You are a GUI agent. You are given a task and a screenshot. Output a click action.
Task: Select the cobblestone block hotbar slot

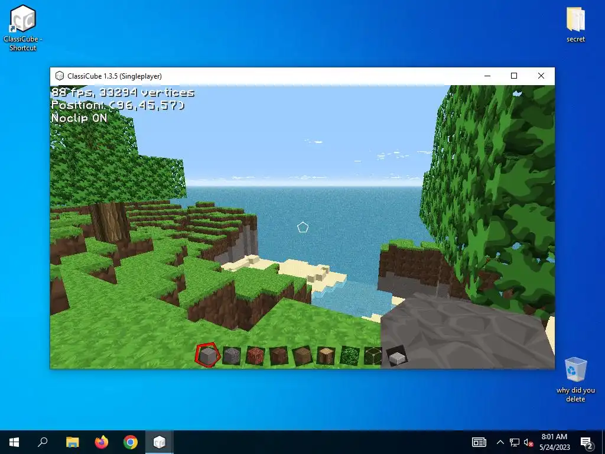click(x=232, y=355)
